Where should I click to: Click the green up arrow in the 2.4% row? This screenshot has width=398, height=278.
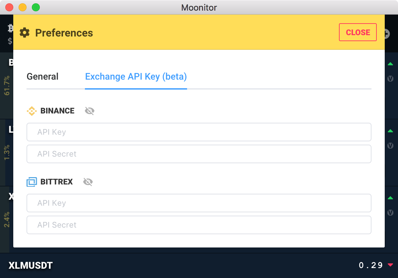(390, 198)
